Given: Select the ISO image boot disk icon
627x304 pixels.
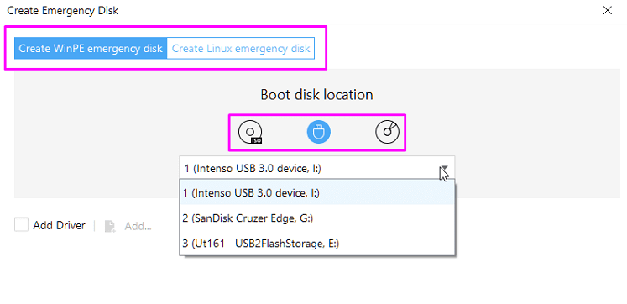Looking at the screenshot, I should [250, 132].
